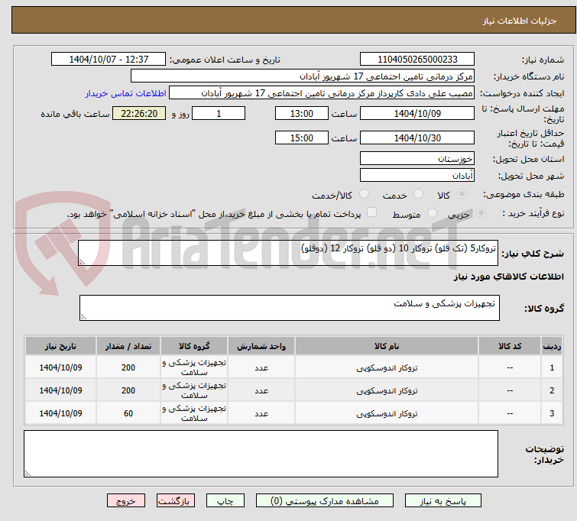Click quantity 200 in row 1

pyautogui.click(x=128, y=367)
